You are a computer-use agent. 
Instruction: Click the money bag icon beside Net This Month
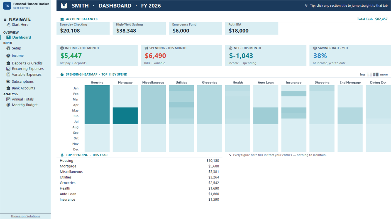point(231,48)
